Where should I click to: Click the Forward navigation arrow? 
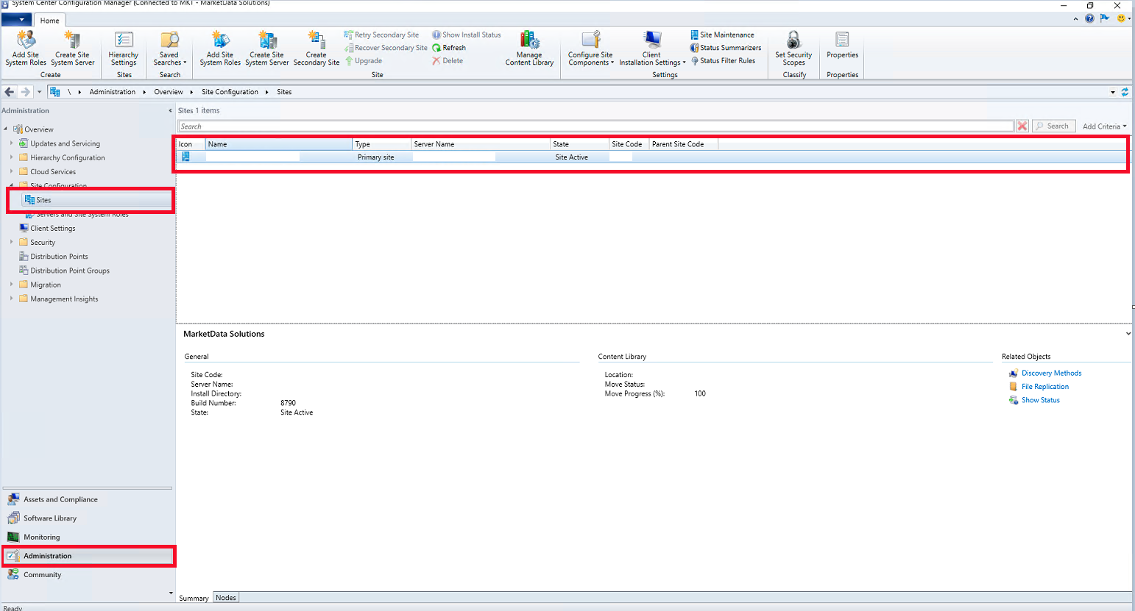tap(26, 92)
